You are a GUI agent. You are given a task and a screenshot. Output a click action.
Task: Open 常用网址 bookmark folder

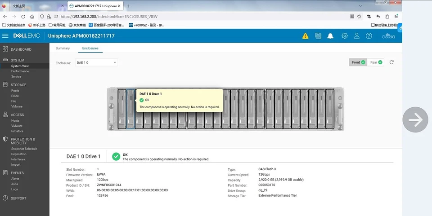click(x=57, y=25)
